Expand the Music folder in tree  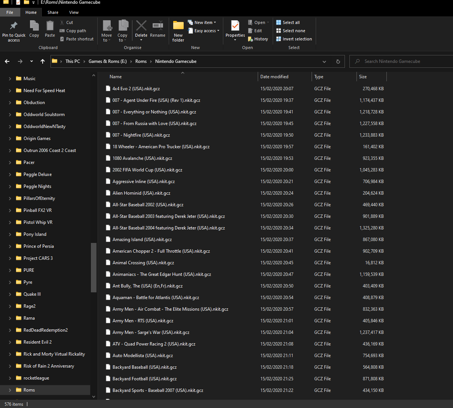coord(10,79)
